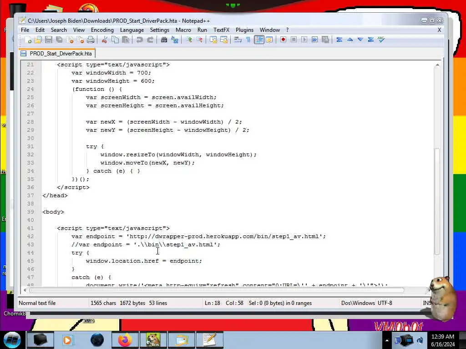Open the Macro menu
Screen dimensions: 466x349
183,30
